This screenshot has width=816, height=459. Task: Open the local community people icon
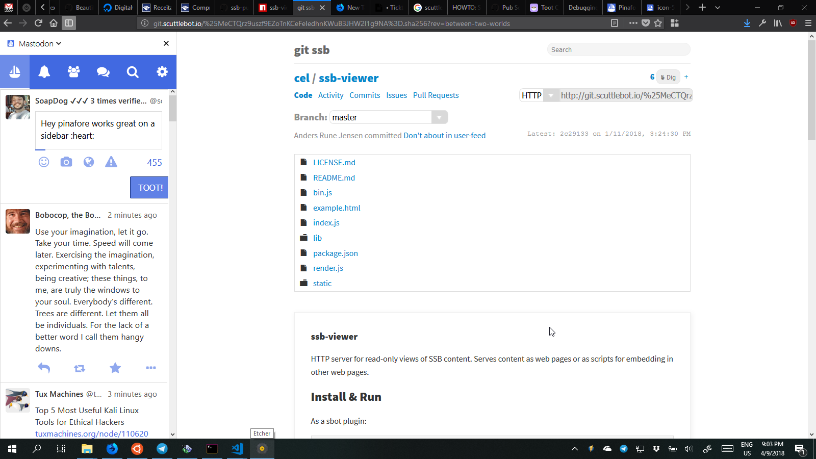coord(73,72)
